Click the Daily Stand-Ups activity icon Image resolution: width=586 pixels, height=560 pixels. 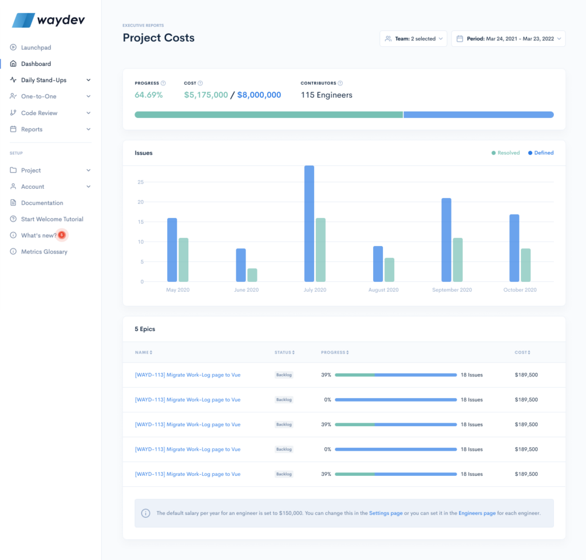point(13,80)
